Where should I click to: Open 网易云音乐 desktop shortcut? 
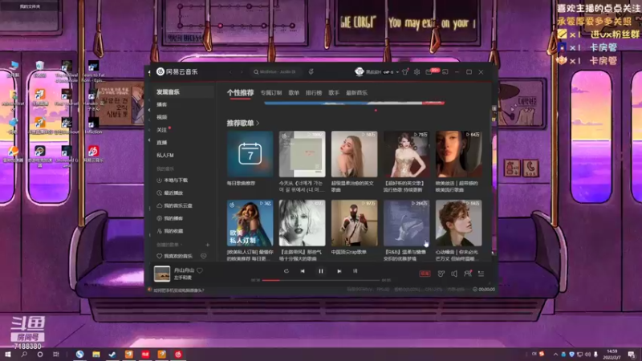point(93,153)
